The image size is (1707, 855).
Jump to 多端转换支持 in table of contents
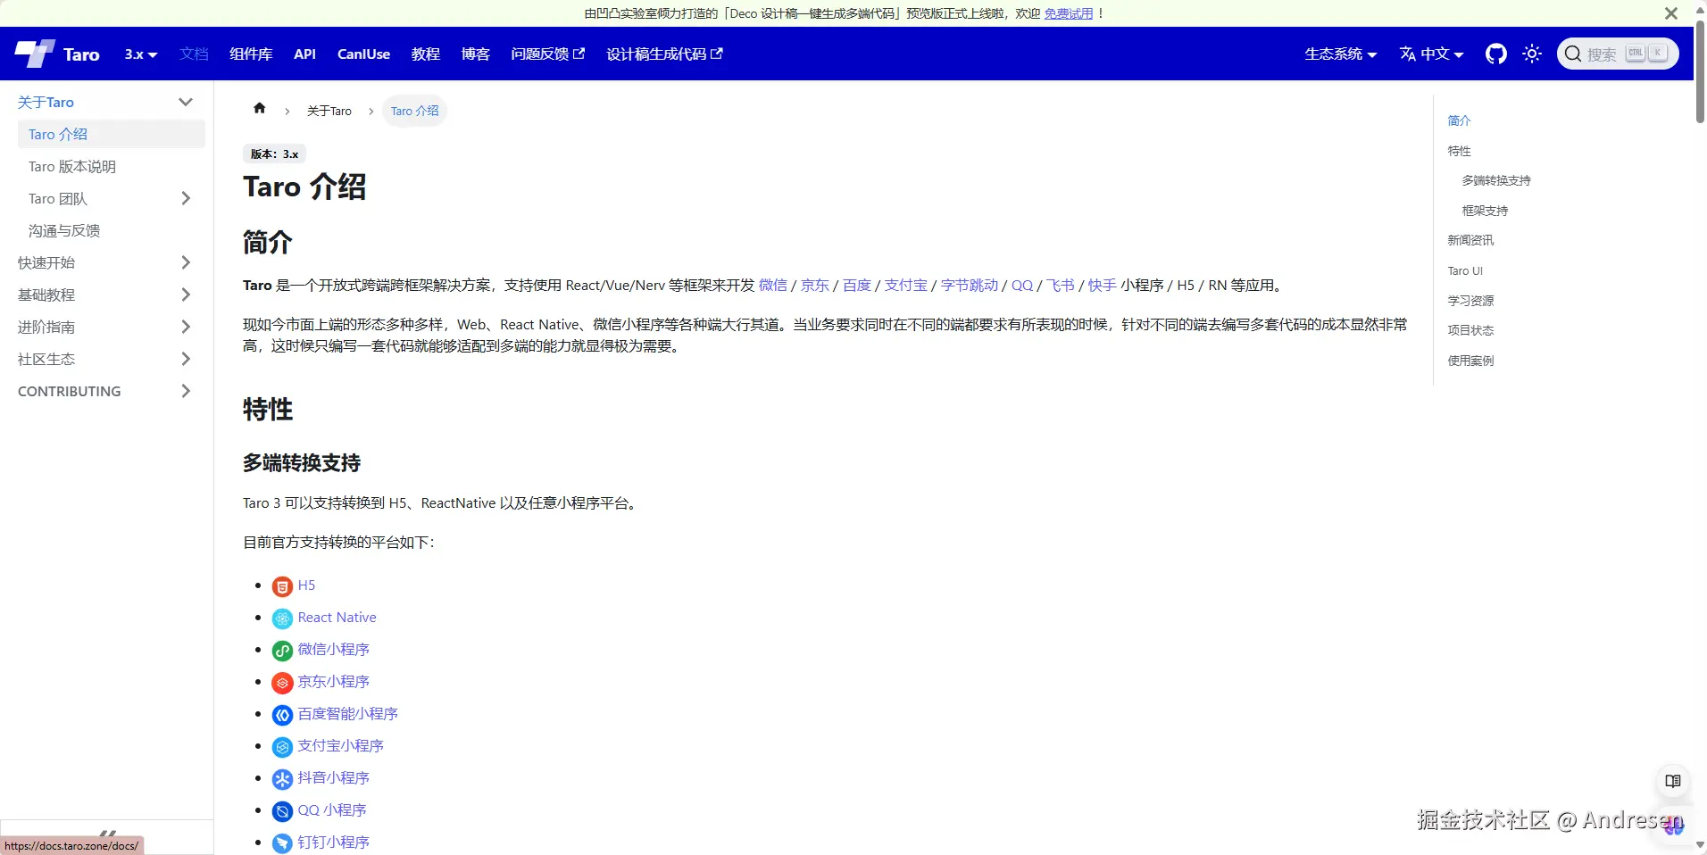tap(1496, 180)
